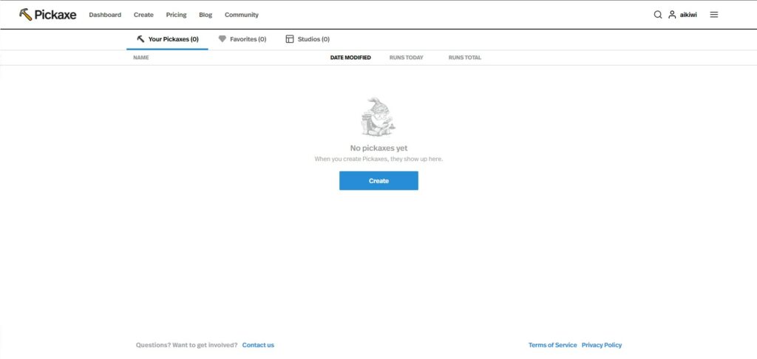Screen dimensions: 757x359
Task: Open the Pricing page
Action: tap(176, 15)
